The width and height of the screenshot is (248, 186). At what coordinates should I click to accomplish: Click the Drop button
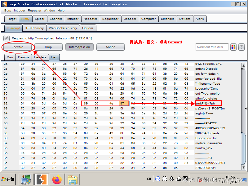coord(48,47)
